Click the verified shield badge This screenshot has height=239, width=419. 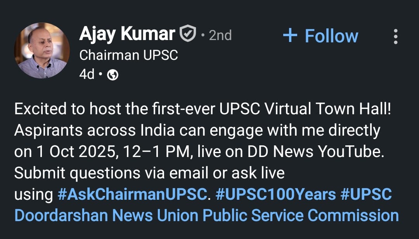click(x=188, y=34)
